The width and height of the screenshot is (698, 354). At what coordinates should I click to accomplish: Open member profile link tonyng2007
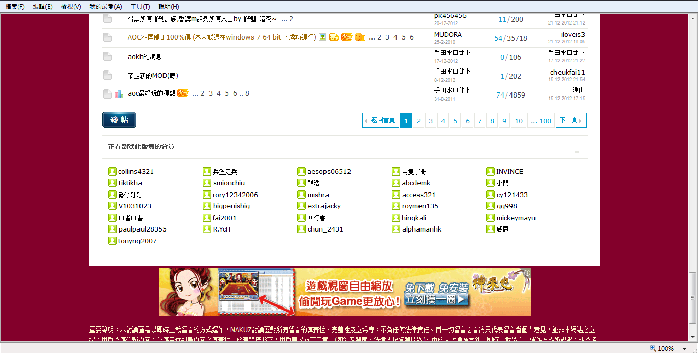(137, 241)
